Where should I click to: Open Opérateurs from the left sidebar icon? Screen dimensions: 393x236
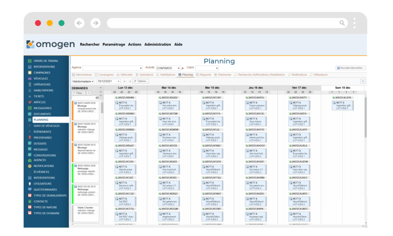tap(30, 84)
